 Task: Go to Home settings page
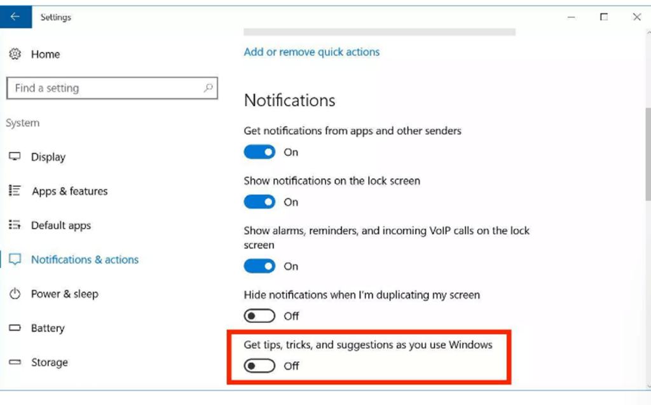coord(45,55)
